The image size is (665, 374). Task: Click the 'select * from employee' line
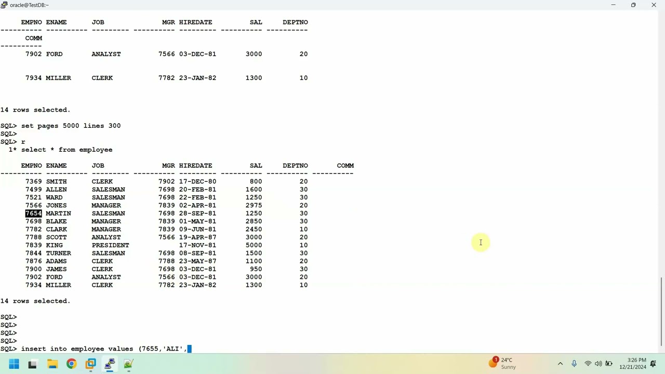66,150
